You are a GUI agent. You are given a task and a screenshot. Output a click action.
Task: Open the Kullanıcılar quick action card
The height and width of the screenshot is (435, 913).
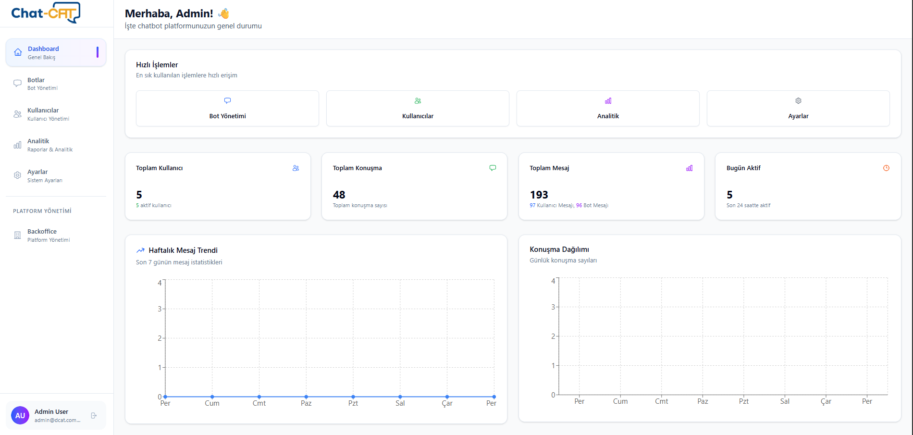point(417,108)
